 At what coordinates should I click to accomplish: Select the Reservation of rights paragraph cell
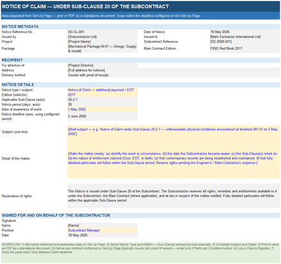coord(174,196)
